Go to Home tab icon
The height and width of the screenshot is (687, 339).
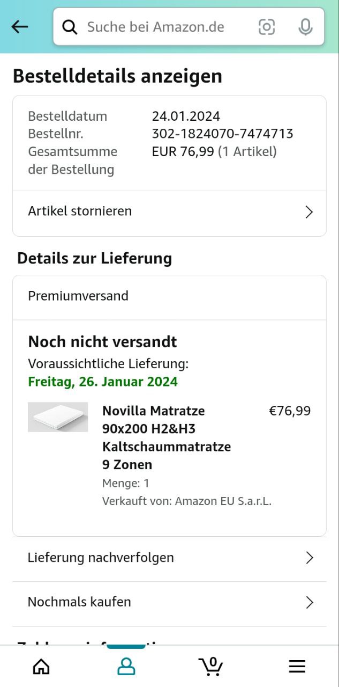click(x=41, y=667)
